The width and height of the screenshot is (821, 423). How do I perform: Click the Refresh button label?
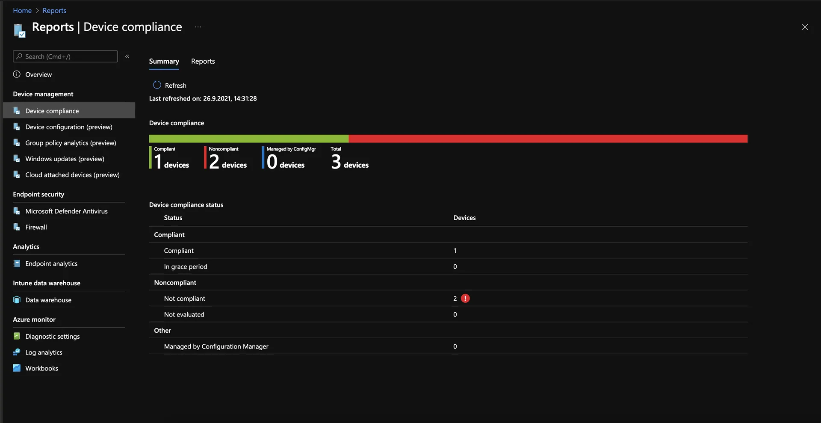tap(176, 85)
